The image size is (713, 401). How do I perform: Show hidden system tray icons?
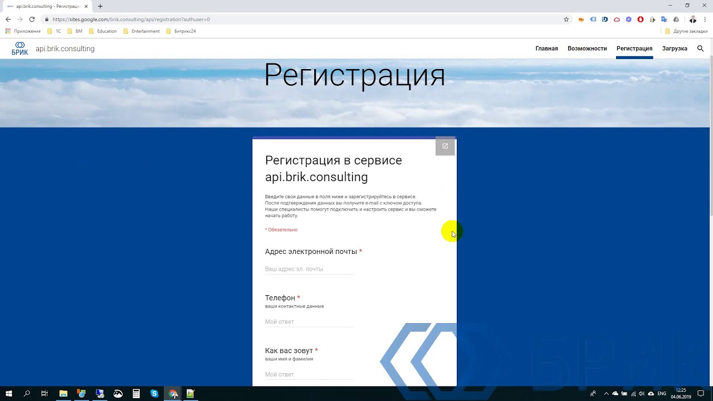point(606,394)
